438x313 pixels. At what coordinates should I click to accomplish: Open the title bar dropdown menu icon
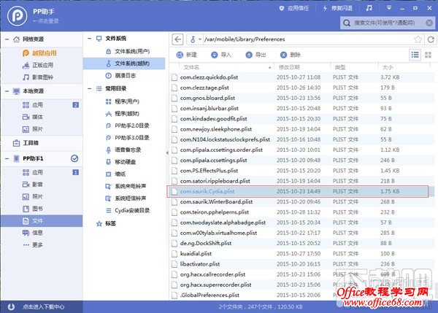[389, 8]
